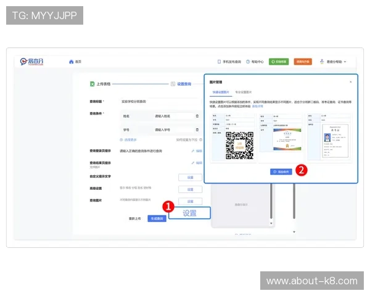This screenshot has height=296, width=370.
Task: Click the page scrollbar down arrow
Action: pyautogui.click(x=294, y=232)
